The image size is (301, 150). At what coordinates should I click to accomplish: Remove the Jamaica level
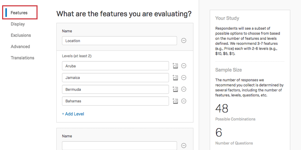tap(184, 78)
